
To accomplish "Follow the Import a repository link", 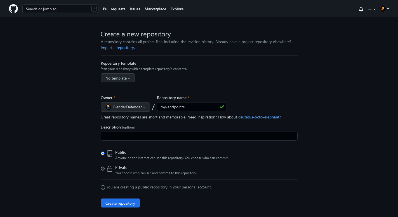I will pyautogui.click(x=118, y=48).
